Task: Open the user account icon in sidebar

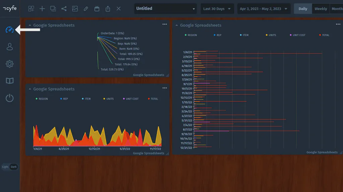Action: tap(9, 47)
